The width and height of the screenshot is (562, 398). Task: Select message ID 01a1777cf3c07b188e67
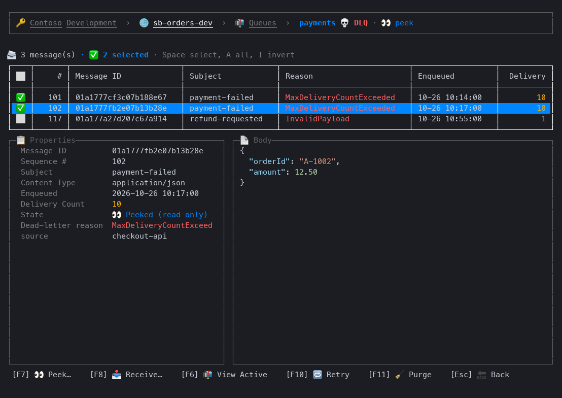pyautogui.click(x=121, y=97)
